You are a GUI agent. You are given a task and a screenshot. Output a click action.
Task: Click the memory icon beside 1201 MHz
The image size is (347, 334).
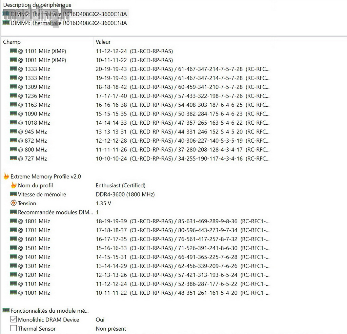click(13, 274)
